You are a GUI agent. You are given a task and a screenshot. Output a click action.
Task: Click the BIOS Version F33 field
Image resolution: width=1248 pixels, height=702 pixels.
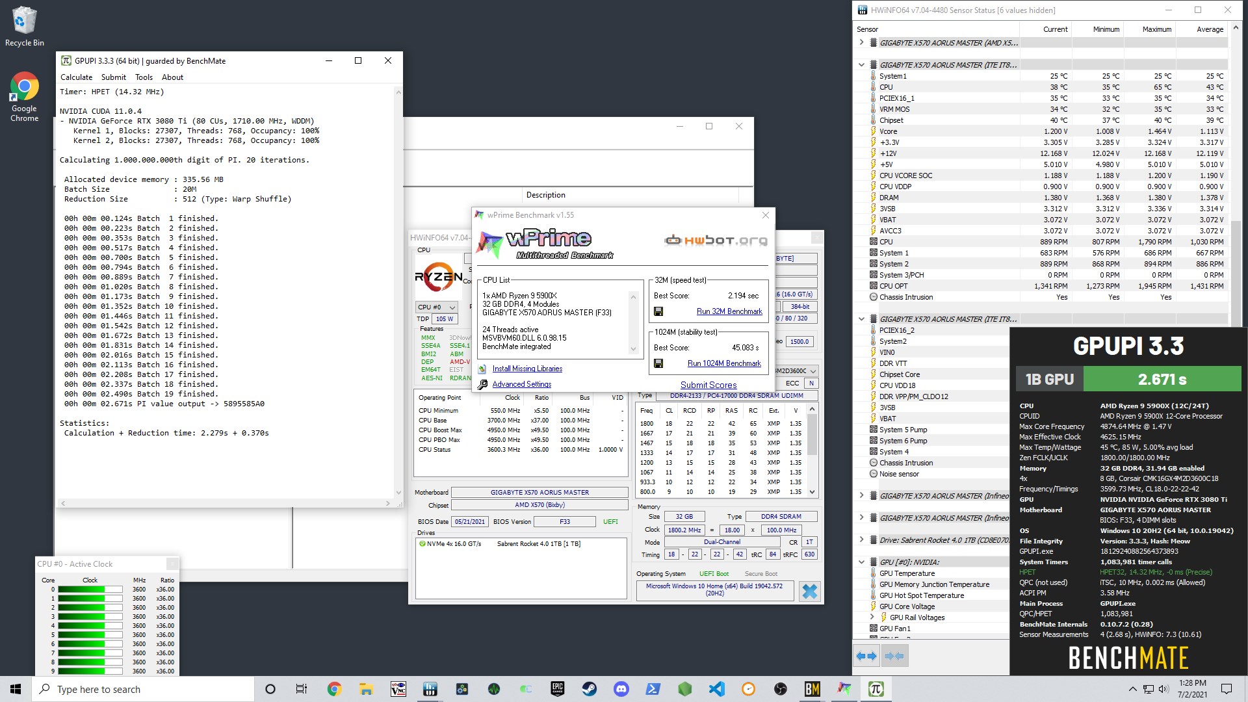(x=565, y=522)
